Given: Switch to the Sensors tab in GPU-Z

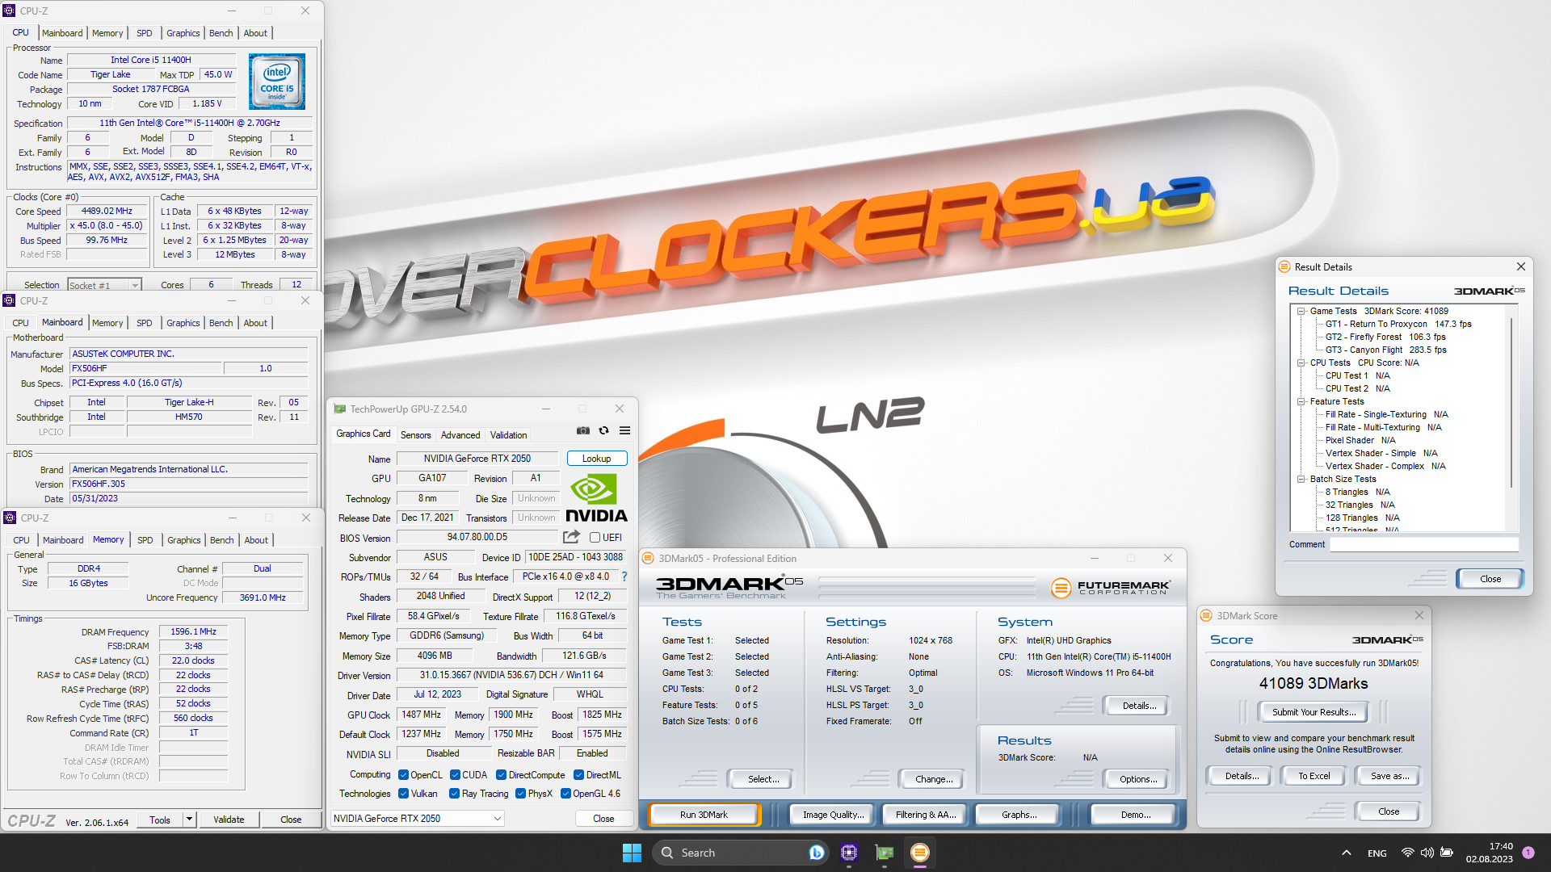Looking at the screenshot, I should 415,435.
